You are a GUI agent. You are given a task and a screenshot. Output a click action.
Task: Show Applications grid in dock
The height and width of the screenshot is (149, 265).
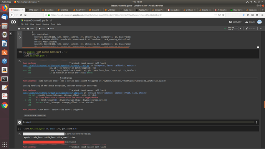point(5,144)
